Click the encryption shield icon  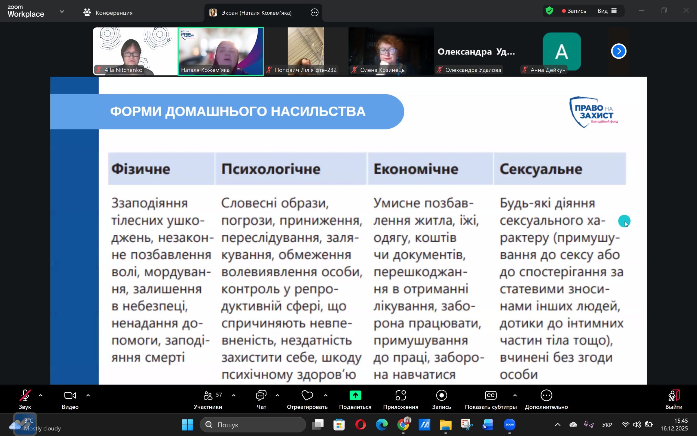point(549,11)
